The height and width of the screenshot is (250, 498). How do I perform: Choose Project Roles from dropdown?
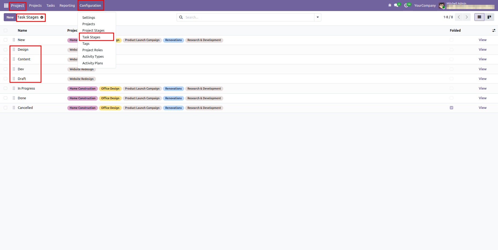pyautogui.click(x=92, y=50)
